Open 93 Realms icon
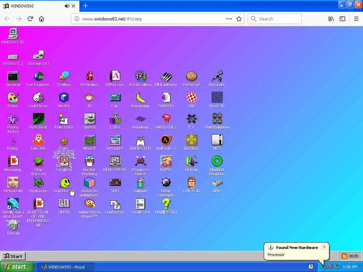363x272 pixels. coord(89,76)
